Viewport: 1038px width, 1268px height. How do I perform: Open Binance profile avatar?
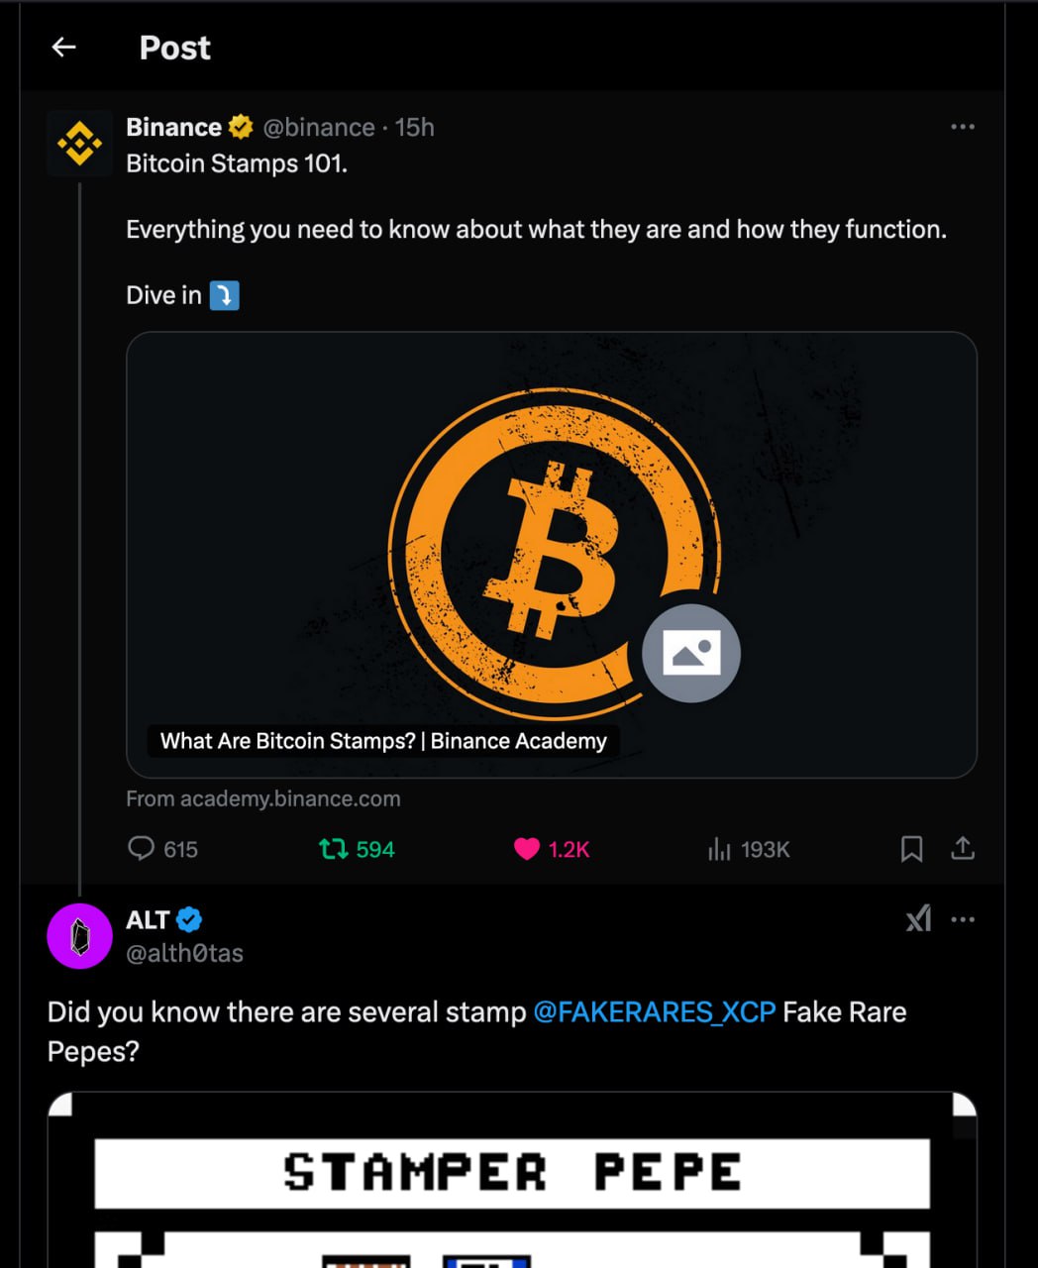pos(79,144)
